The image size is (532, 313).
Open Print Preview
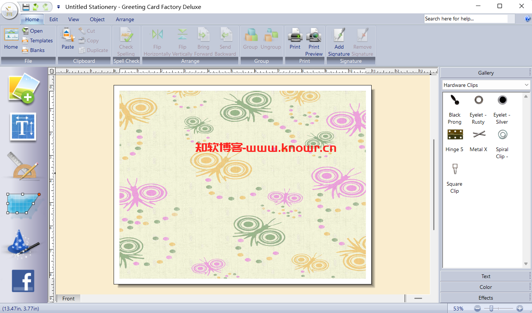[314, 42]
